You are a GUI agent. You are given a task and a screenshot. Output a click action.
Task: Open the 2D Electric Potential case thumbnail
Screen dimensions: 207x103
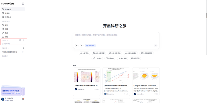(x=87, y=76)
